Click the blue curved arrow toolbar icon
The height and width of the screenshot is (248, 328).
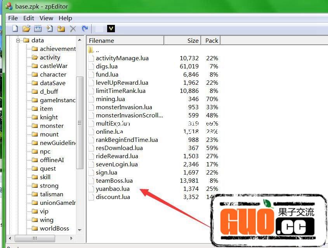84,28
